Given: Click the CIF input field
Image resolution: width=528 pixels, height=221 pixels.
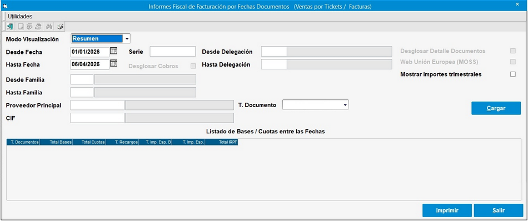Looking at the screenshot, I should pos(97,118).
